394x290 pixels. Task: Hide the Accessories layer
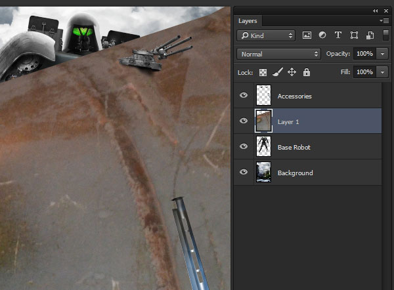[244, 95]
